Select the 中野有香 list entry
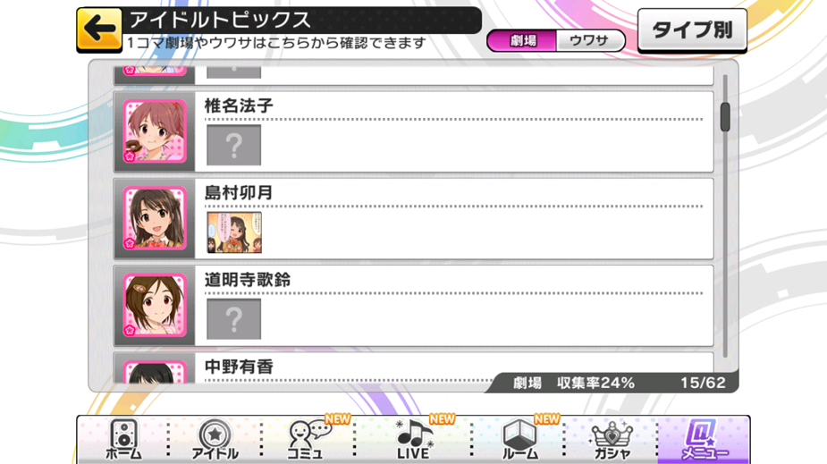The image size is (827, 464). point(413,367)
